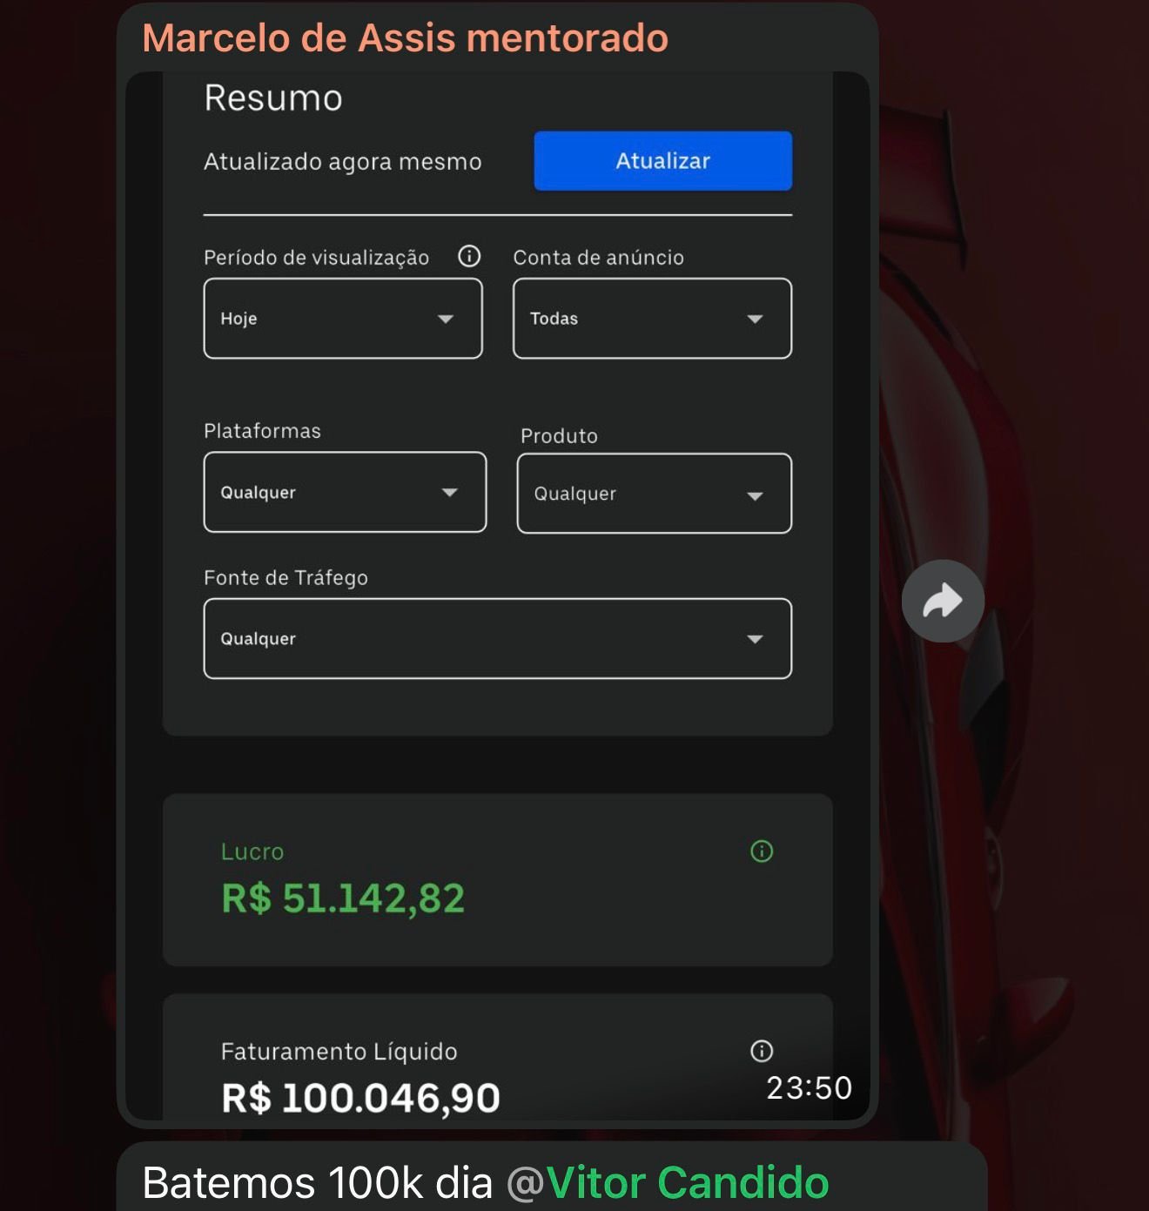Expand the Conta de anúncio Todas dropdown
The image size is (1149, 1211).
pos(653,319)
